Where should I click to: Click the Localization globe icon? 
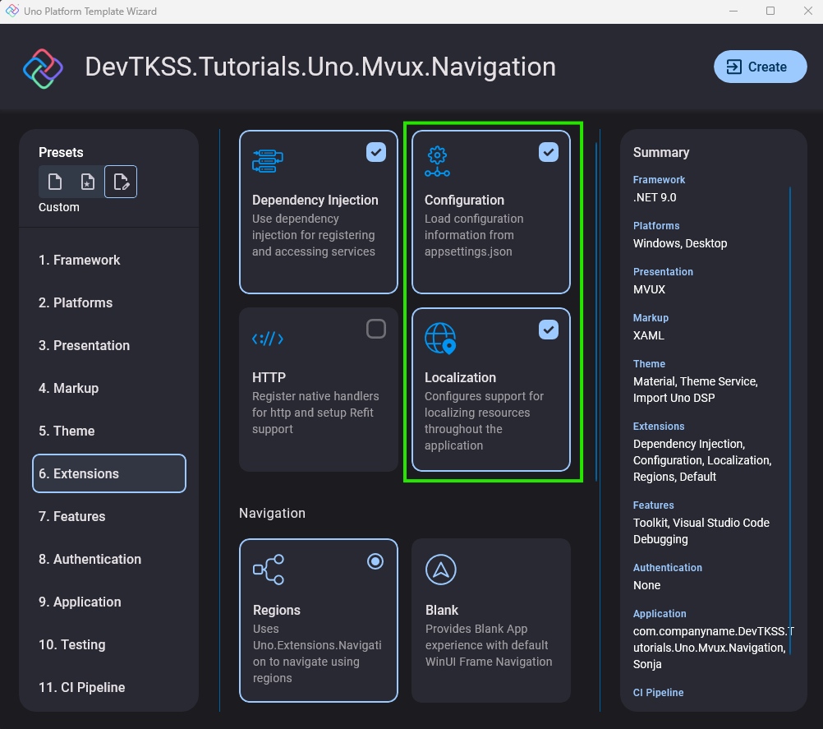click(x=440, y=338)
